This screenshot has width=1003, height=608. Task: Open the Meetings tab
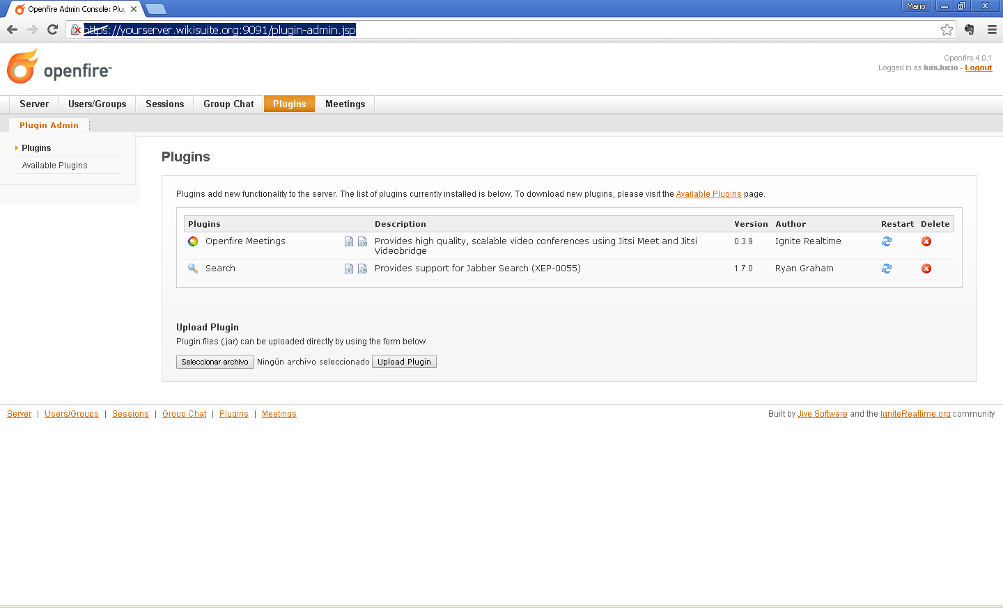click(345, 104)
